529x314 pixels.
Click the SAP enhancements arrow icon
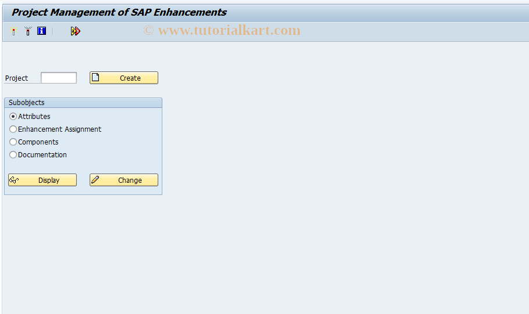click(x=75, y=31)
